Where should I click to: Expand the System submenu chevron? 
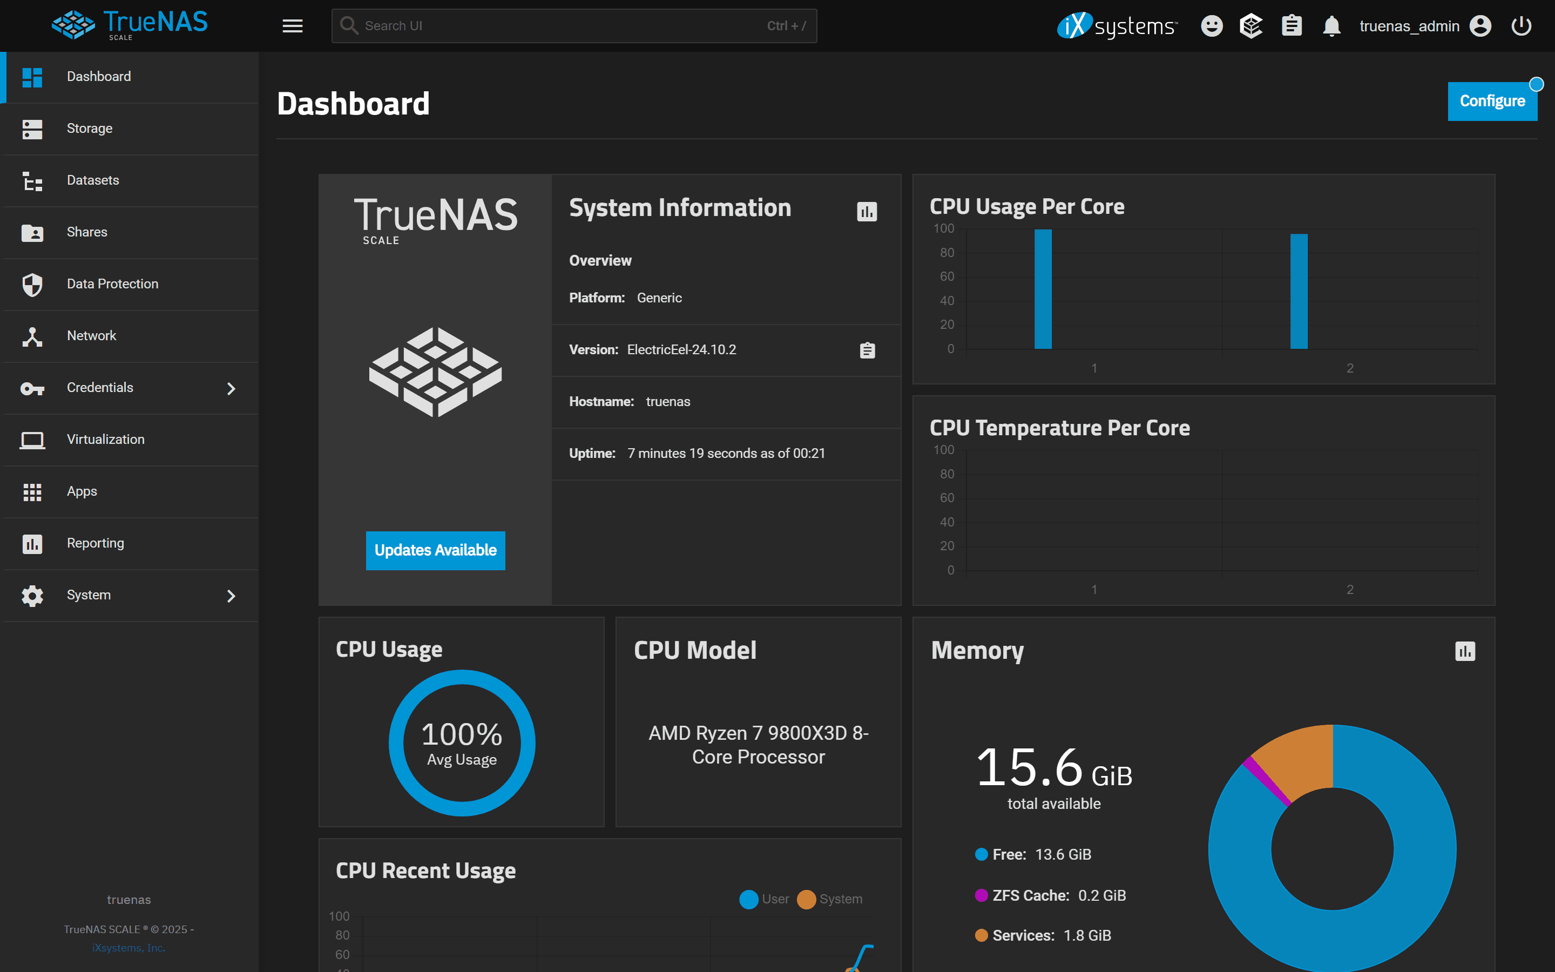(x=231, y=596)
